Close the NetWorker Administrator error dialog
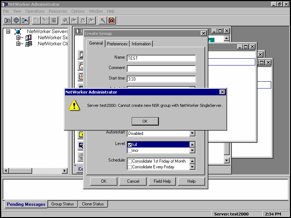This screenshot has height=218, width=291. pyautogui.click(x=222, y=92)
